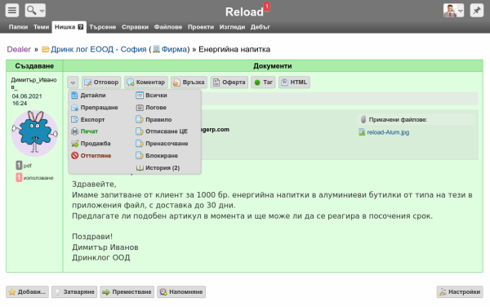Select Печат from the menu
Viewport: 490px width, 307px height.
tap(85, 131)
